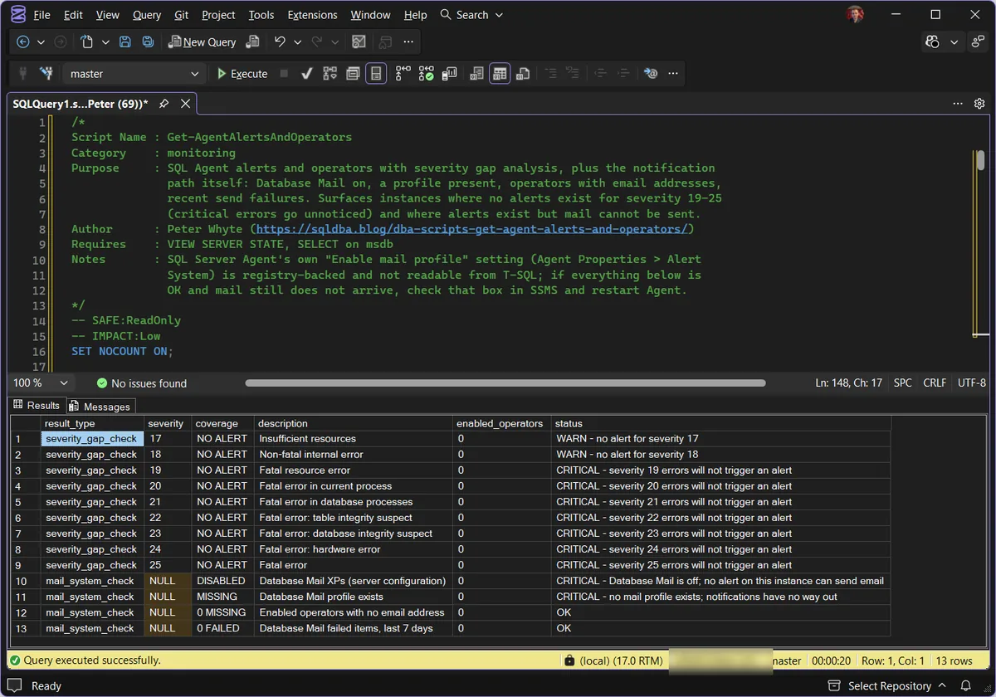This screenshot has height=697, width=996.
Task: Open the query window settings gear
Action: (x=979, y=104)
